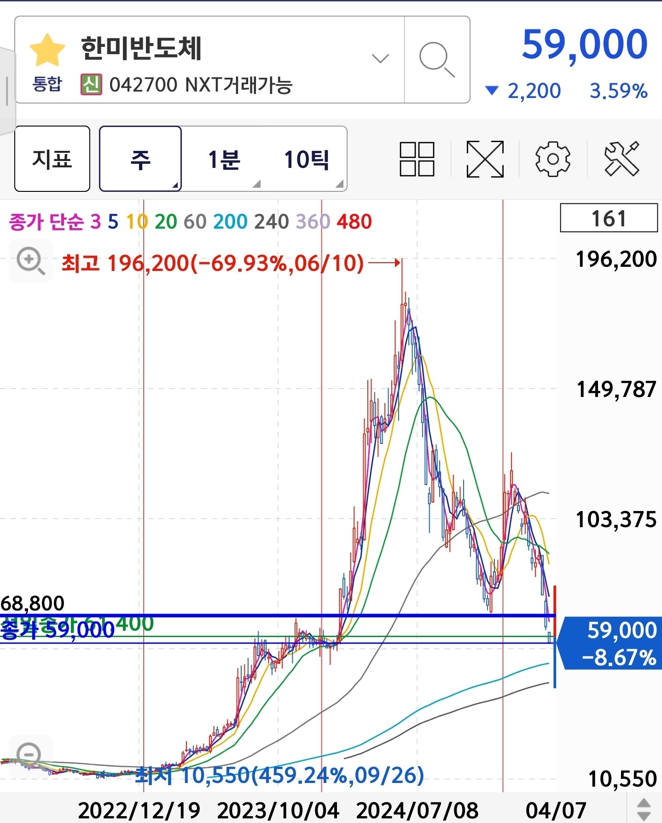The image size is (662, 823).
Task: Select the 10 moving average label
Action: coord(137,222)
